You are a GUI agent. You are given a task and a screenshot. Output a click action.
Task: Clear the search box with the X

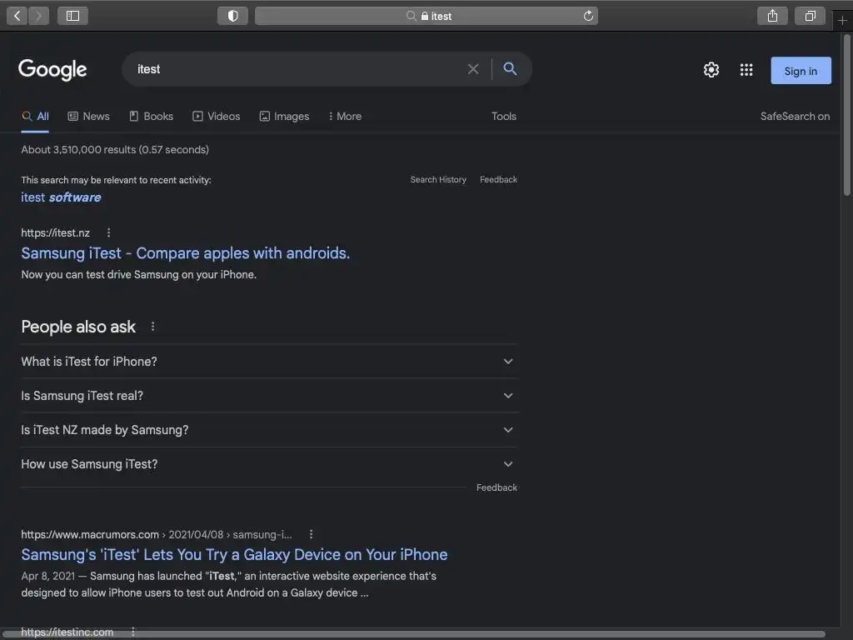pyautogui.click(x=473, y=69)
